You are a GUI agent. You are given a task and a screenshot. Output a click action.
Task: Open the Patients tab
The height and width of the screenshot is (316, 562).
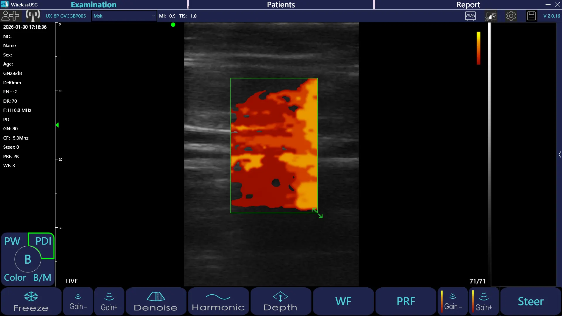coord(281,5)
